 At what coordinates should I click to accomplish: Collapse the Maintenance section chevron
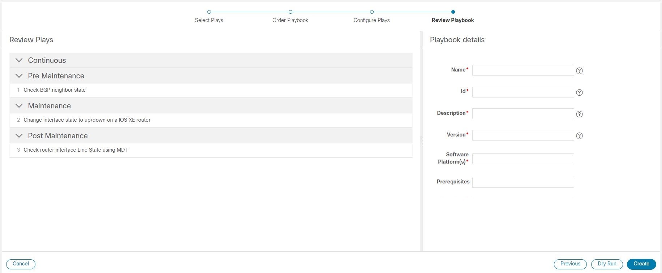[19, 106]
